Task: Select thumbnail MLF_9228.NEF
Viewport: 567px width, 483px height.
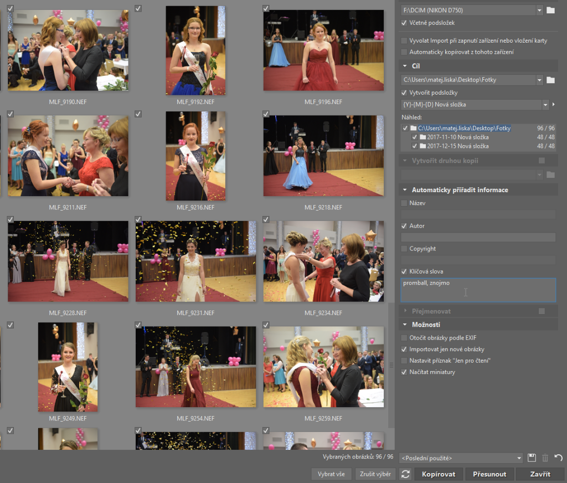Action: pos(68,261)
